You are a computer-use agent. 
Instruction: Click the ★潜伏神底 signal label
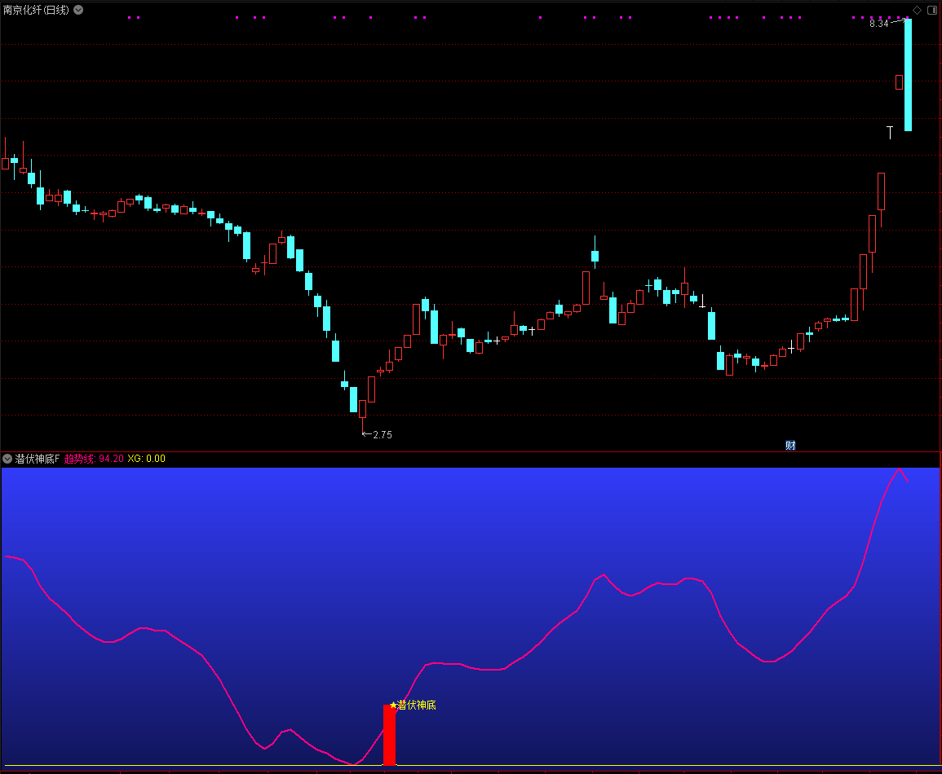[413, 705]
